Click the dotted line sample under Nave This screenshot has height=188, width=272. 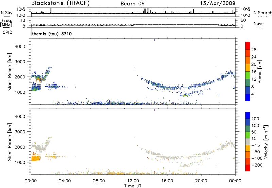click(259, 27)
